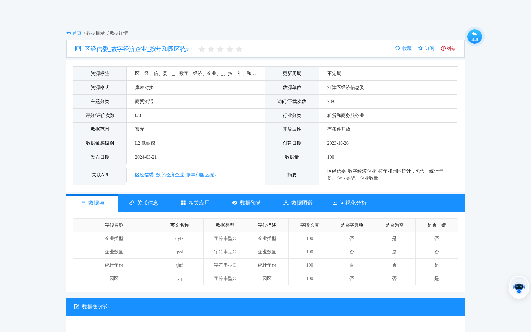Click the home arrow icon in breadcrumb

[x=69, y=33]
